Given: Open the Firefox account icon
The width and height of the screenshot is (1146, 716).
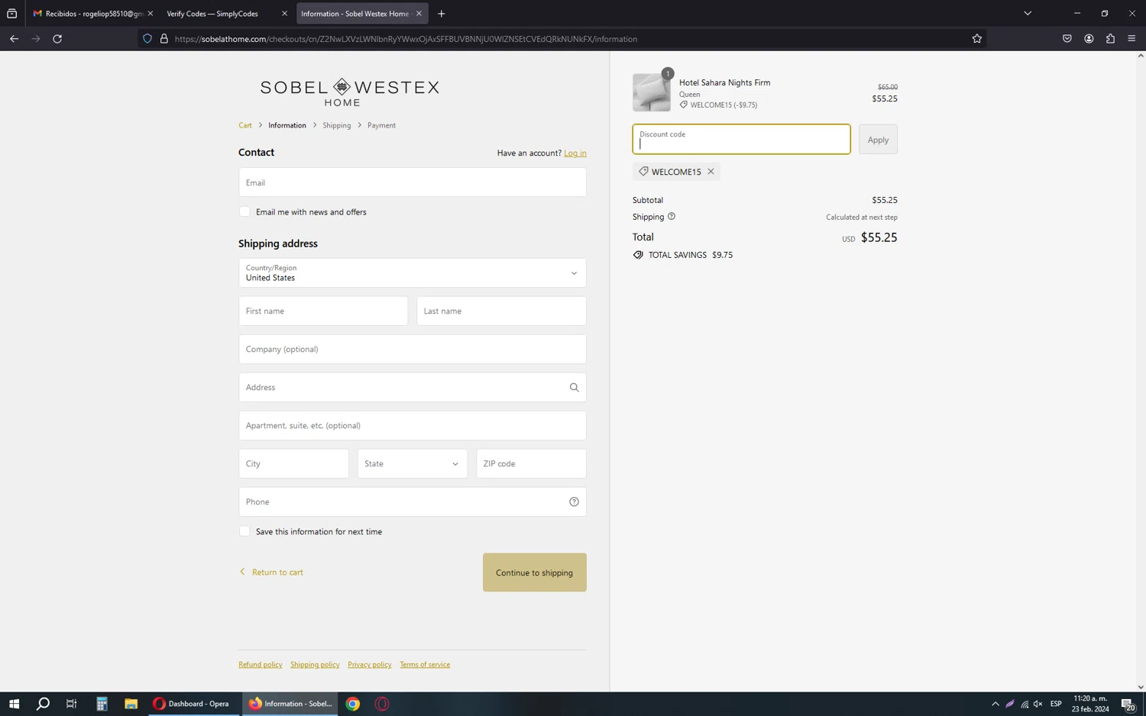Looking at the screenshot, I should coord(1089,39).
